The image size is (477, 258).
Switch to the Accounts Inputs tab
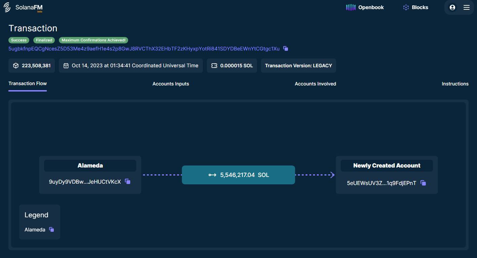171,84
